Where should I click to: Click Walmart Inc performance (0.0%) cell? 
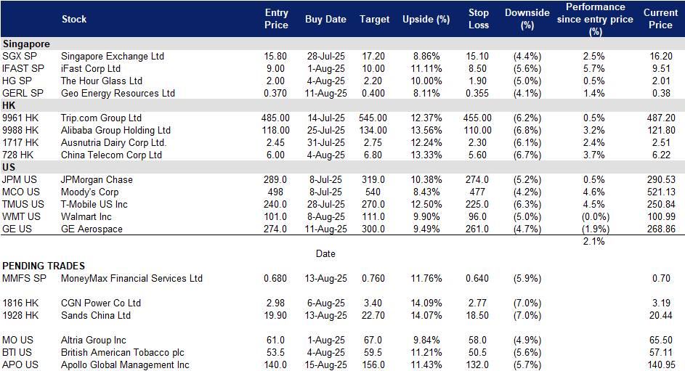tap(596, 217)
